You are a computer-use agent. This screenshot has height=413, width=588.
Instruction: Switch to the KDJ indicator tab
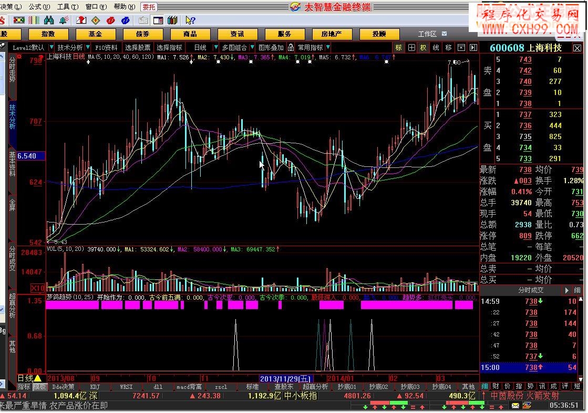95,387
